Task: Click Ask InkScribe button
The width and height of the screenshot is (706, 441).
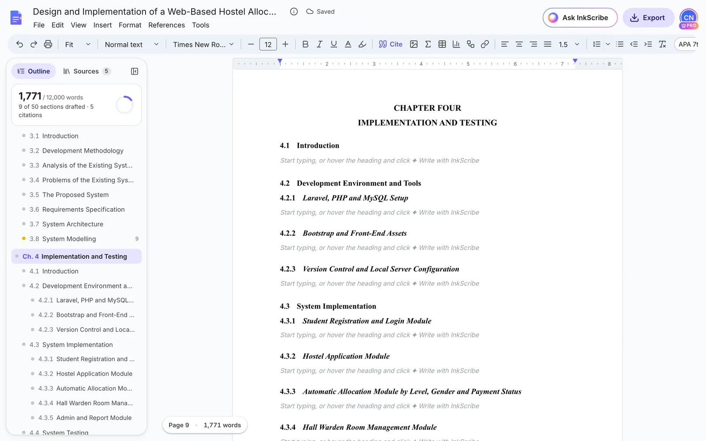Action: [580, 18]
